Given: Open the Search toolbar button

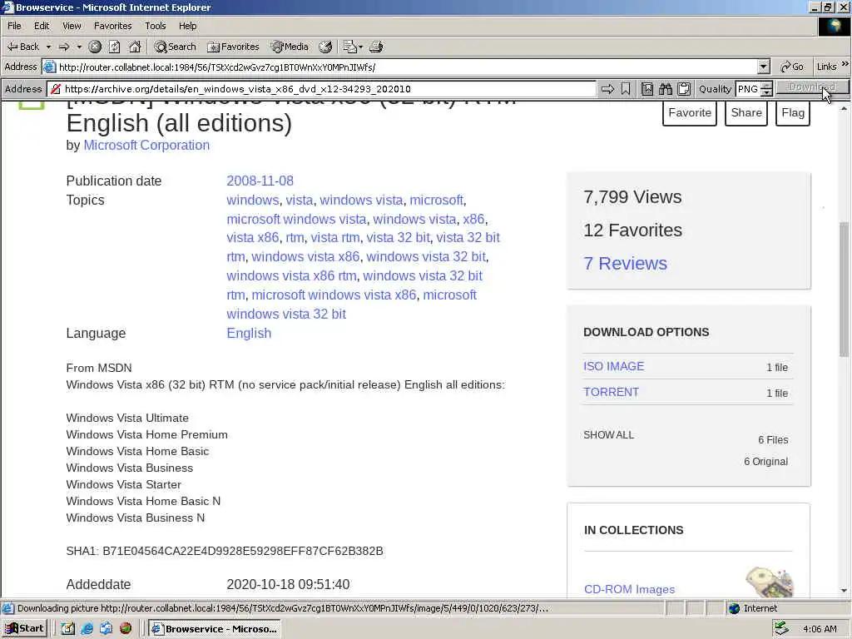Looking at the screenshot, I should tap(175, 47).
